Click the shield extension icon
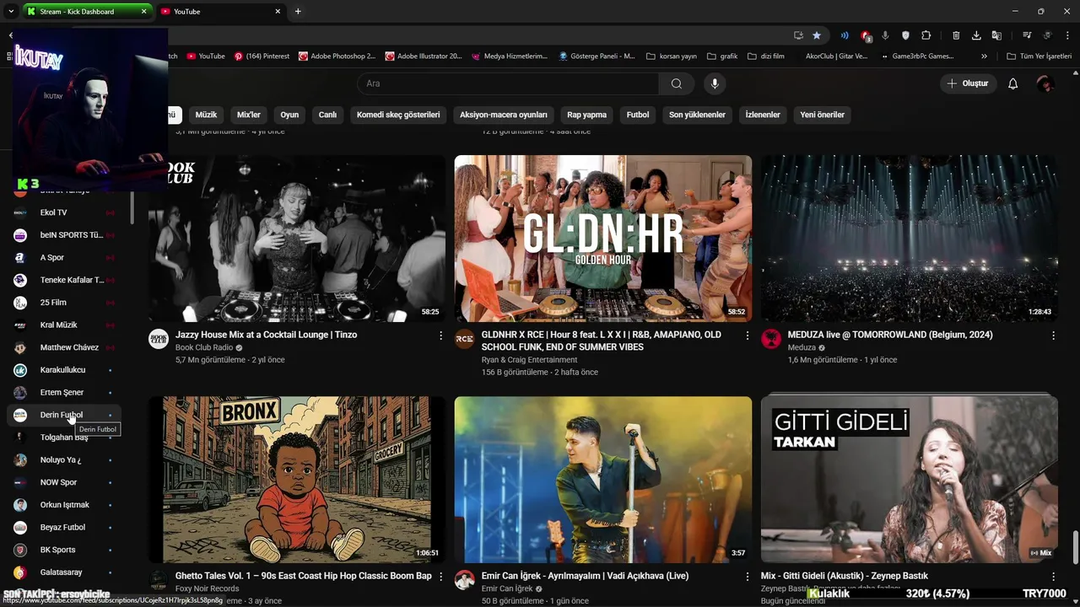This screenshot has height=607, width=1080. [905, 35]
